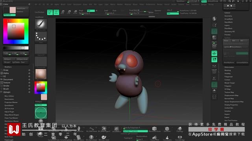This screenshot has width=252, height=141.
Task: Click the Draw palette dock icon
Action: 2,70
